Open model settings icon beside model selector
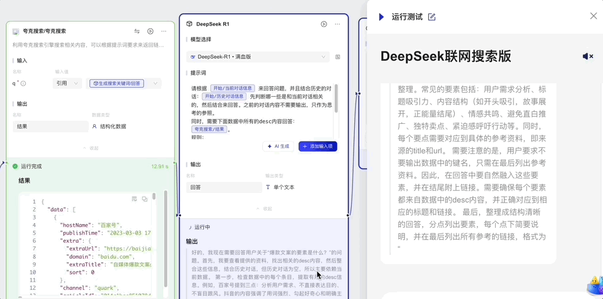603x299 pixels. (x=338, y=57)
